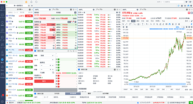Select the テスラ TSLA watchlist row
Screen dimensions: 193x104
20,68
